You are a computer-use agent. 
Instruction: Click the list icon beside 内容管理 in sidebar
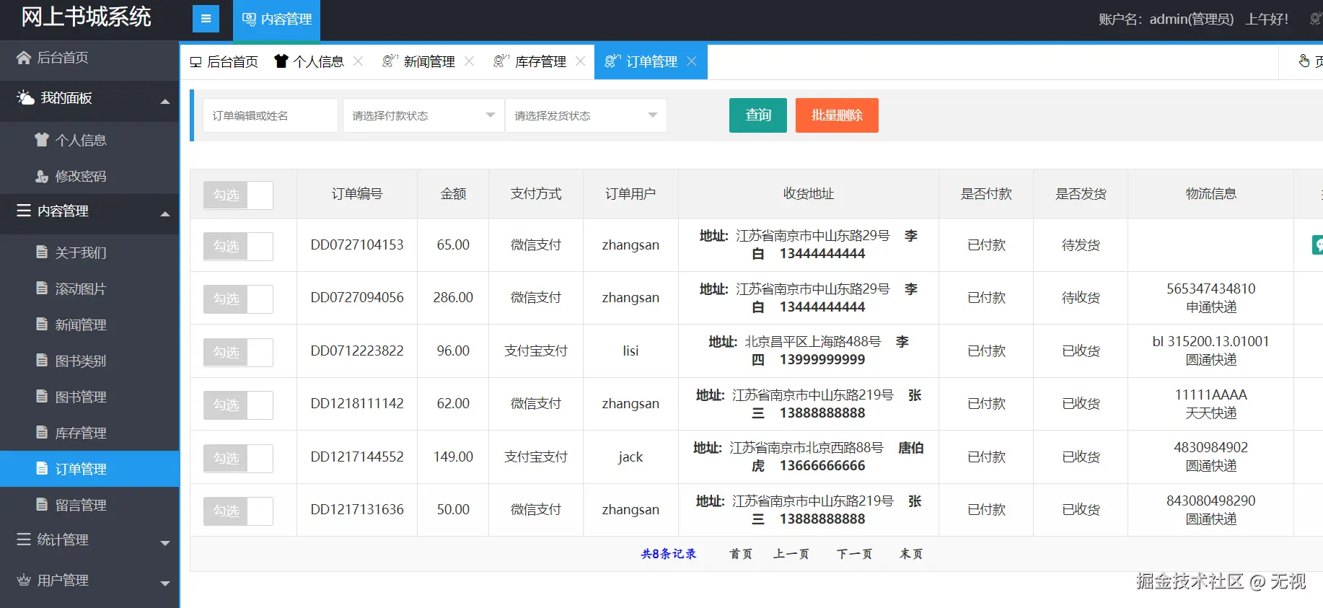click(24, 211)
